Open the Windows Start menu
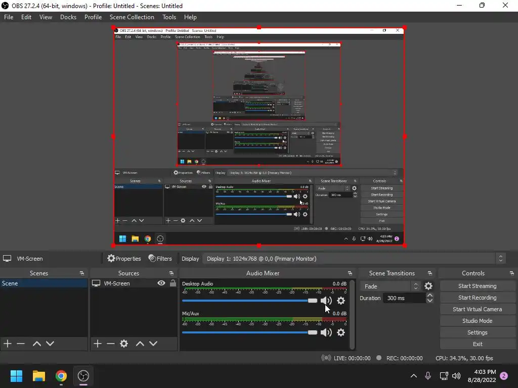 click(x=16, y=376)
